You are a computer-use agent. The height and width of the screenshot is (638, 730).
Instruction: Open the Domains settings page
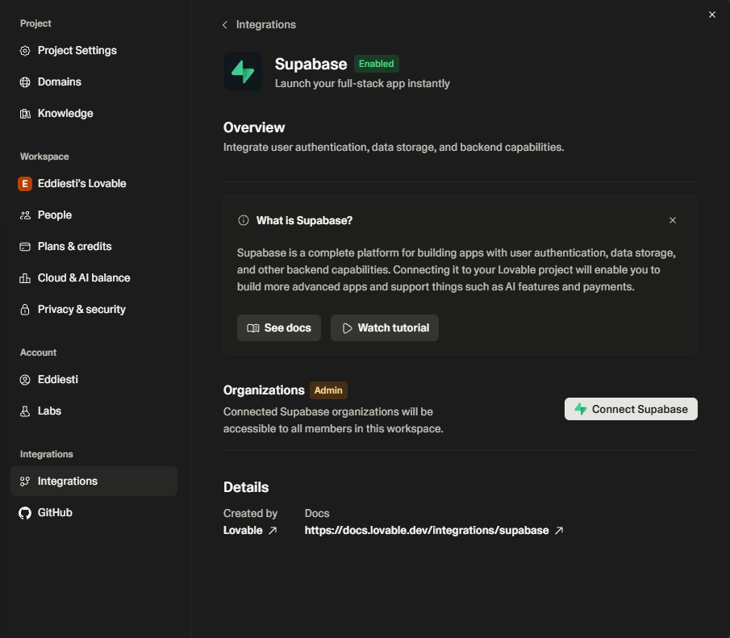59,82
